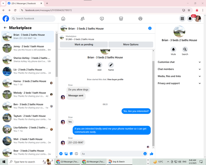Open the Groups icon in top navigation

tap(140, 19)
